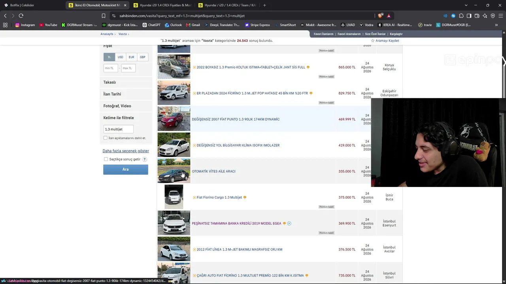Open the 2022 Boyasız 1.3 Premio listing thumbnail

(174, 67)
